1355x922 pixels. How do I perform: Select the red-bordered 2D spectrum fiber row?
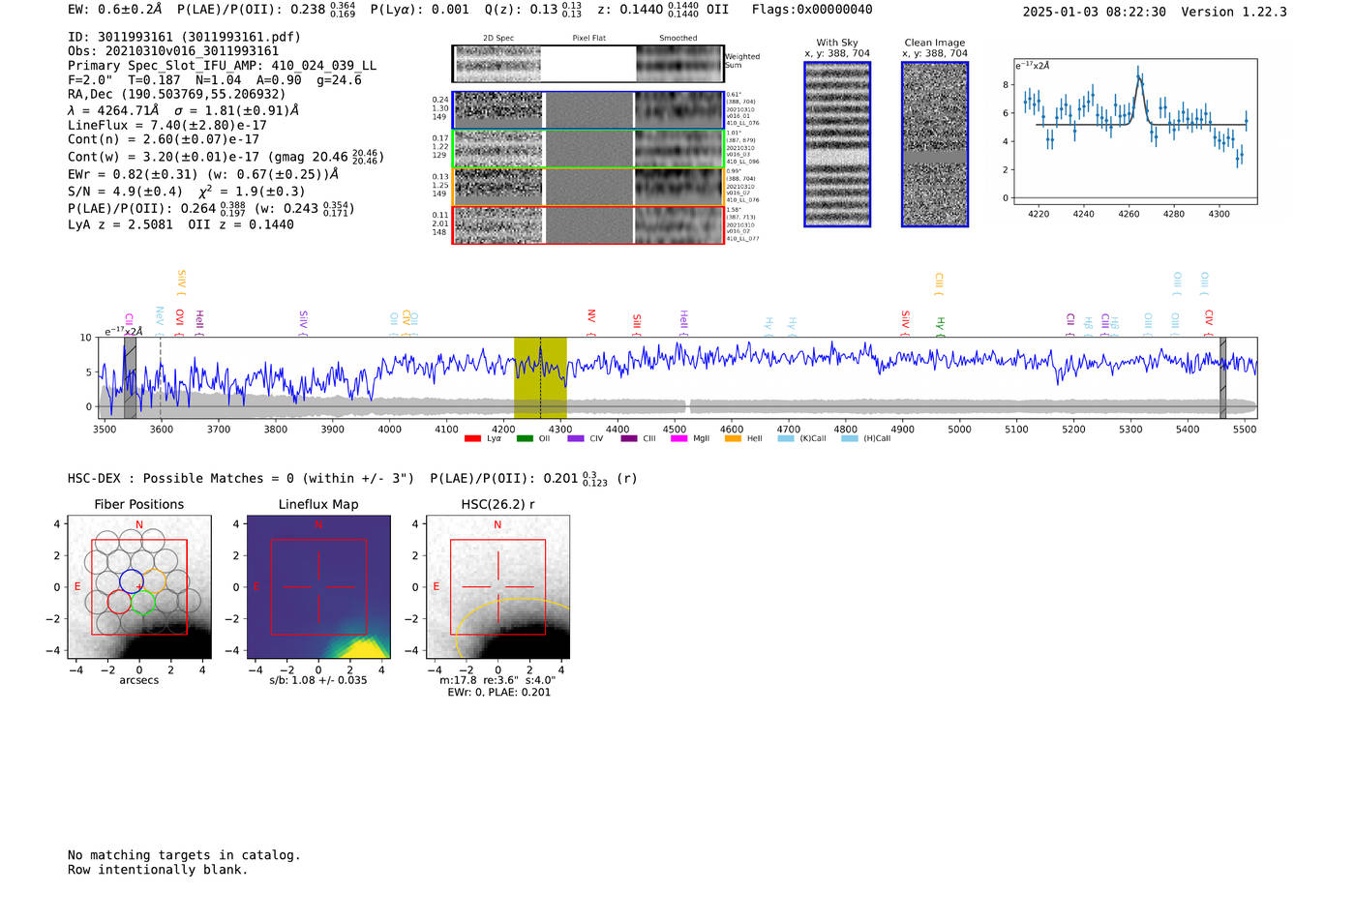coord(587,225)
